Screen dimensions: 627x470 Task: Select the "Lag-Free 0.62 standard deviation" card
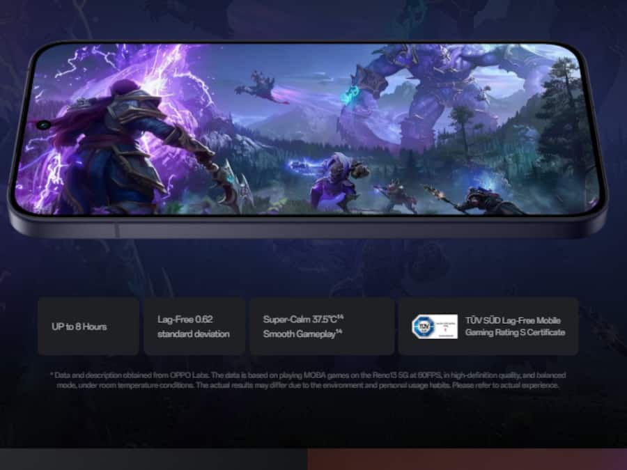pyautogui.click(x=194, y=327)
